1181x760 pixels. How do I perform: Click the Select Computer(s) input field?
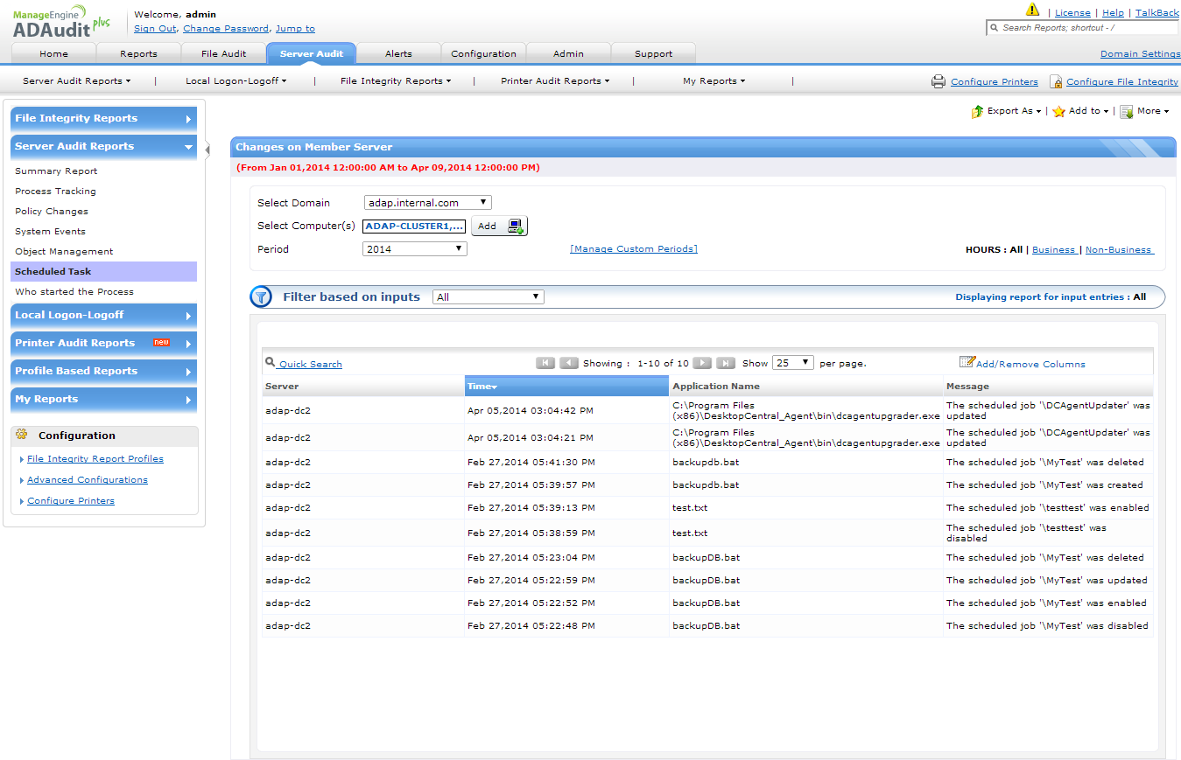coord(415,226)
